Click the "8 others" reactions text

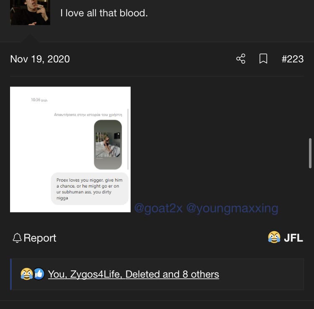[x=201, y=274]
